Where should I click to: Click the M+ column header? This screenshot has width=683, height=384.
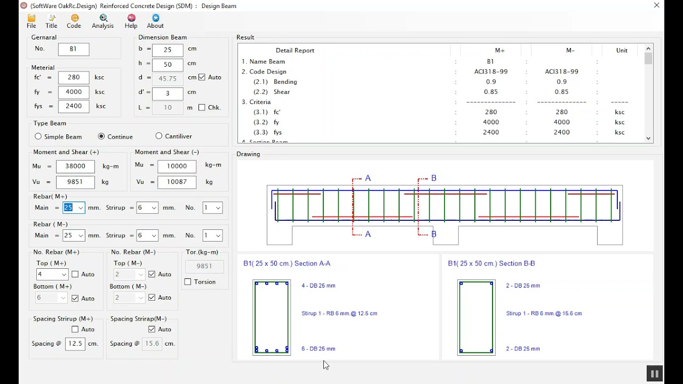499,50
